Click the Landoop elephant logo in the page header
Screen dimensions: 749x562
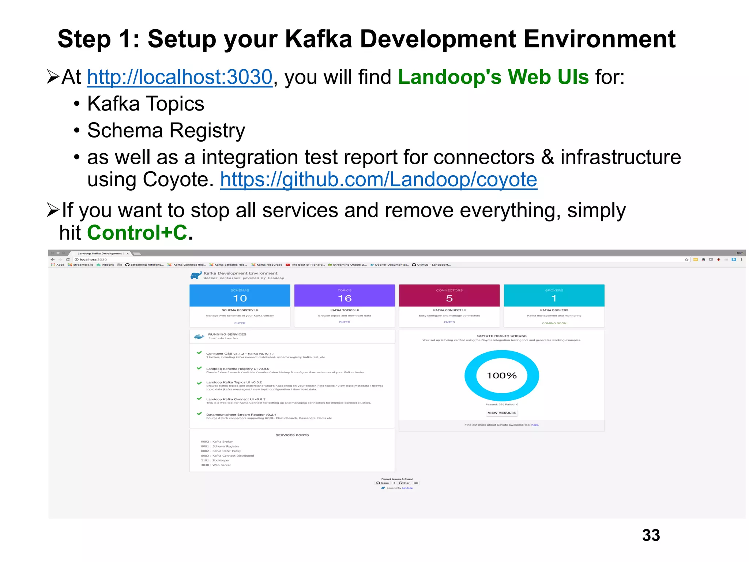196,275
